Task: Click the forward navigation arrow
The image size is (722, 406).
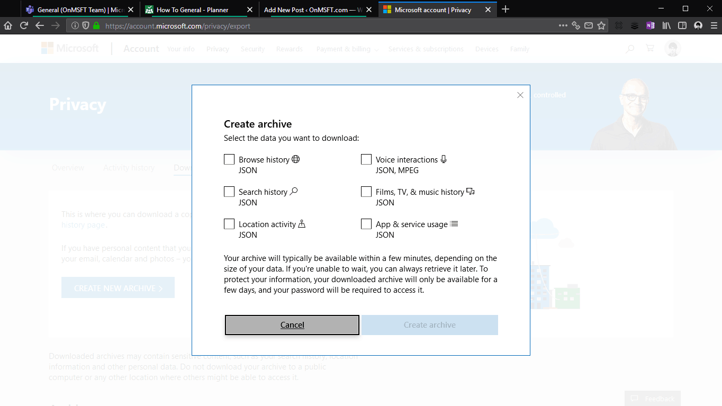Action: click(x=56, y=25)
